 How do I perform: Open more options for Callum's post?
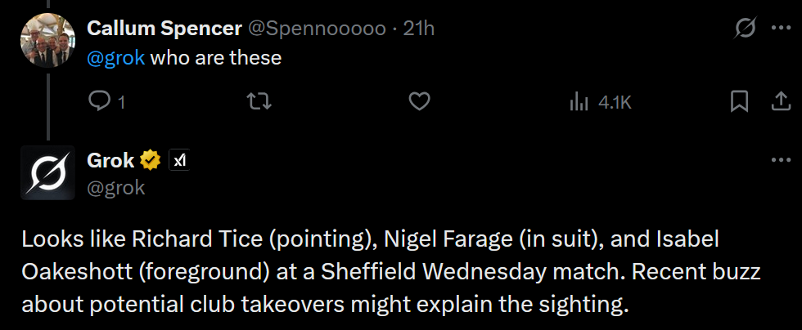pos(780,29)
